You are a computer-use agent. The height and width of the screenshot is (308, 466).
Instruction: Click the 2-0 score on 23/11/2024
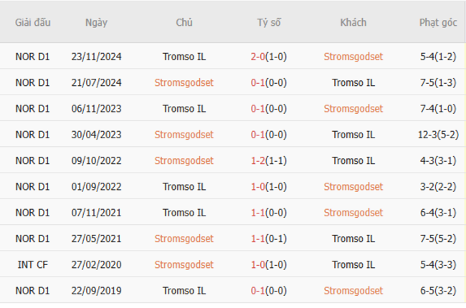coord(258,57)
